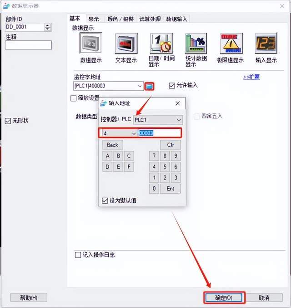Open the address type dropdown showing 4

pos(120,133)
